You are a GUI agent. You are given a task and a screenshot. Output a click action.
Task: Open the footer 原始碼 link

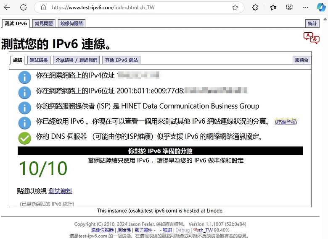[124, 230]
